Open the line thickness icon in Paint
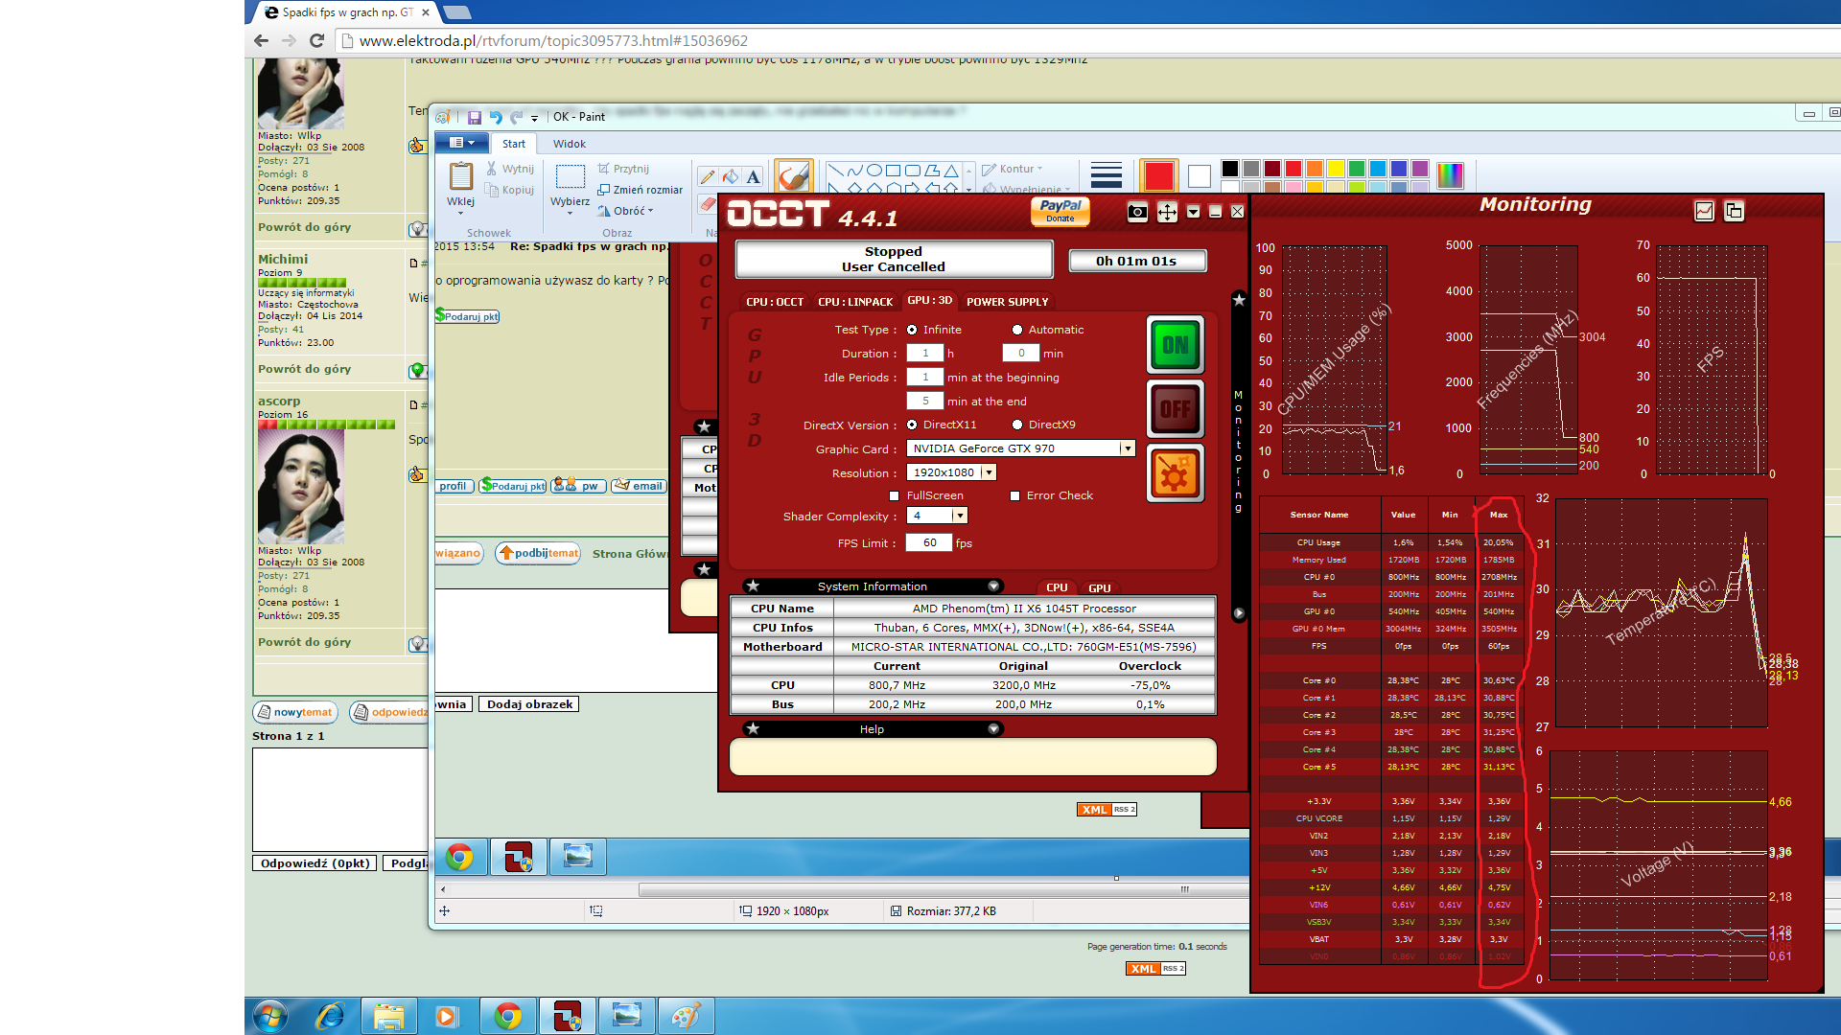 (x=1106, y=174)
